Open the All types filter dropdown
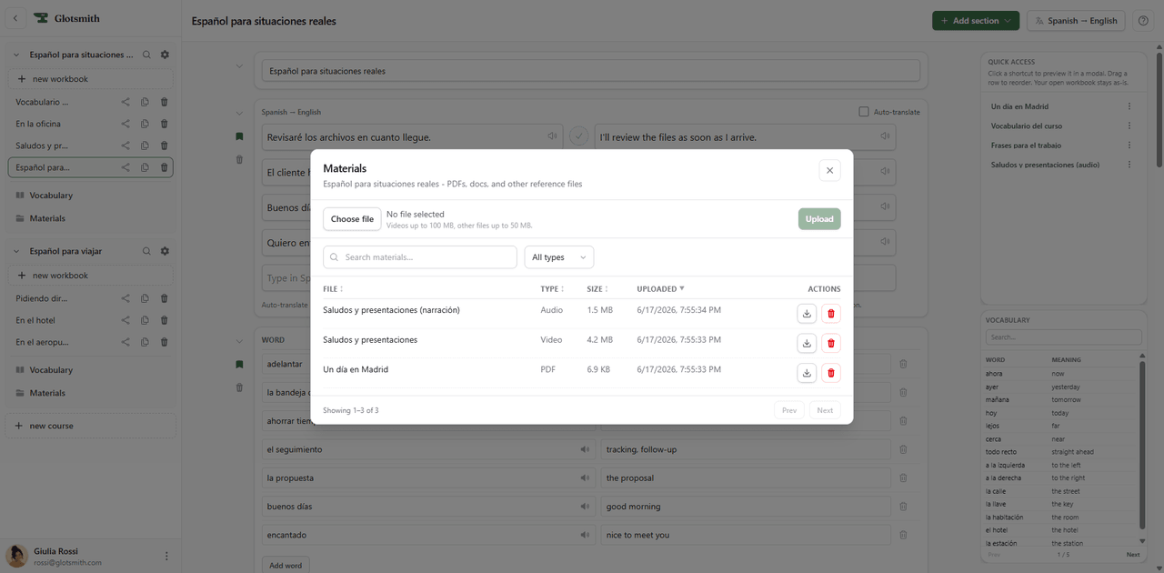Image resolution: width=1164 pixels, height=573 pixels. click(x=559, y=257)
